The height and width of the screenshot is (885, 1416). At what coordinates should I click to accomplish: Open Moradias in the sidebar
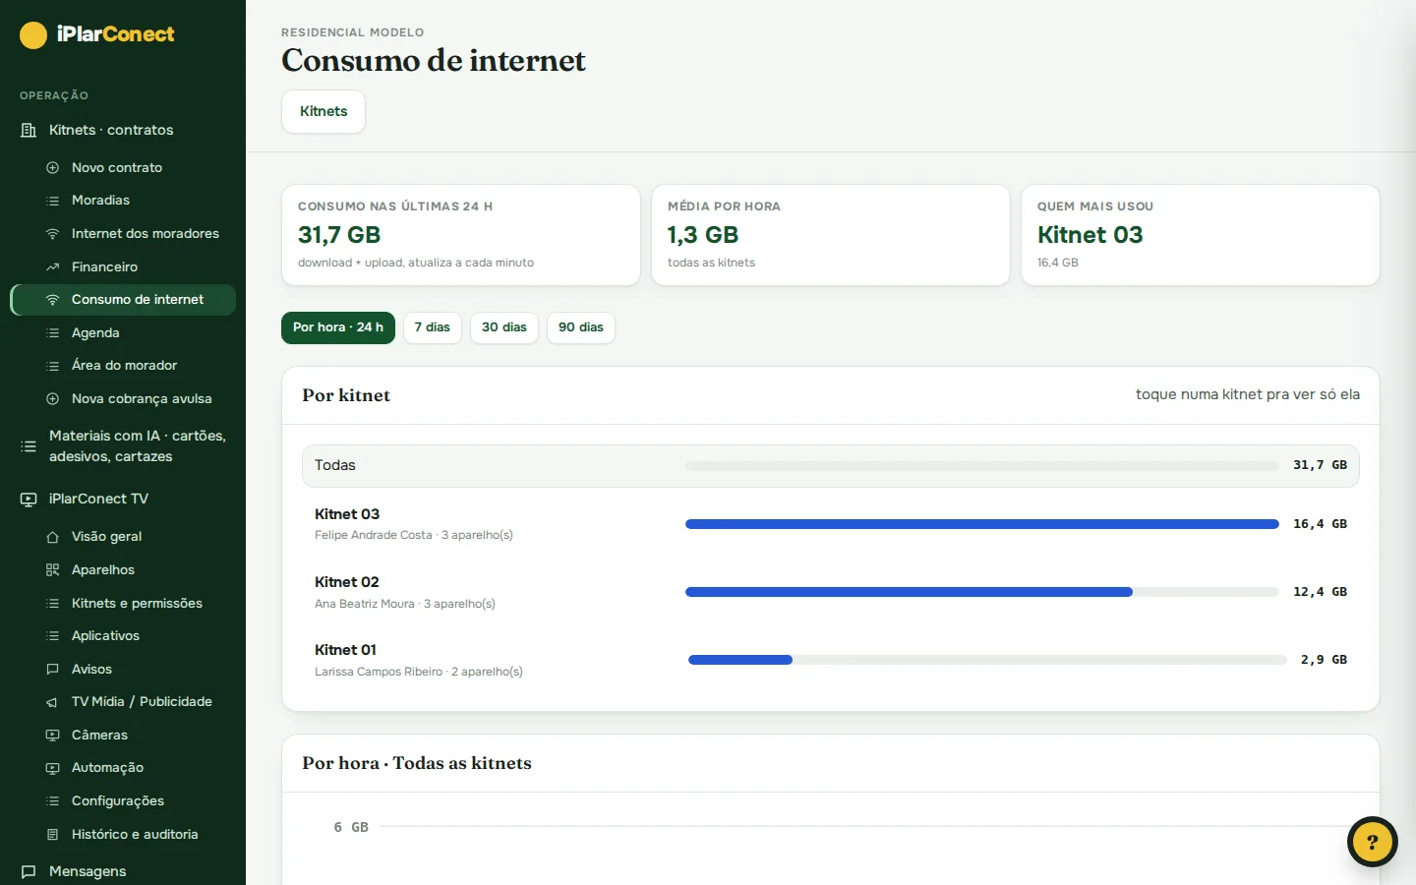click(123, 201)
